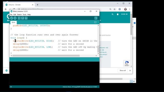Click the pinMode code line

coord(32,26)
